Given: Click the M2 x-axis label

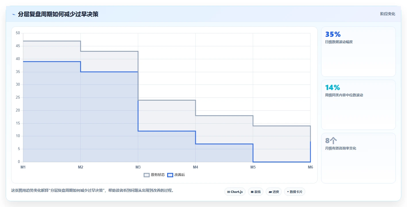Looking at the screenshot, I should pos(80,167).
